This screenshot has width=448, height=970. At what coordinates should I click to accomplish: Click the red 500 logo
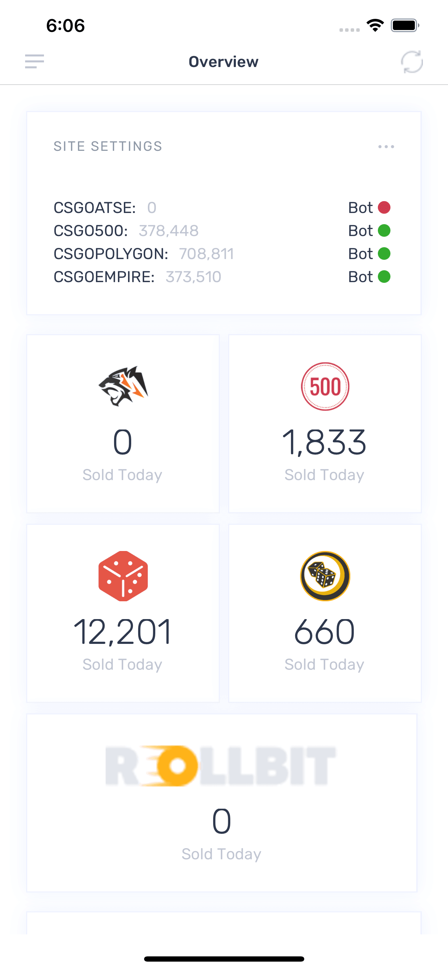325,386
